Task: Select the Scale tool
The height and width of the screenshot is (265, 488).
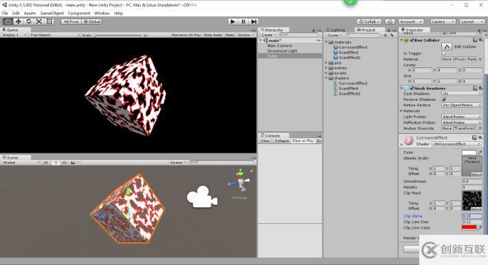Action: pos(39,21)
